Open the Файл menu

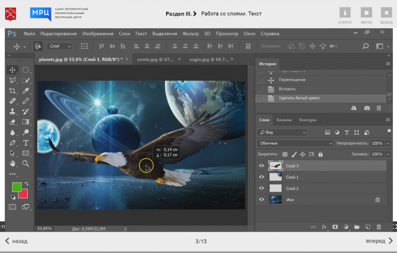point(30,34)
